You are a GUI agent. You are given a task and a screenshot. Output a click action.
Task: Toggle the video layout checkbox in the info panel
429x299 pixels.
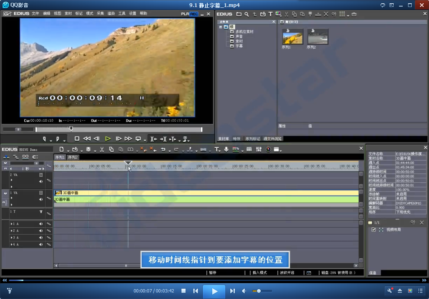tap(374, 230)
